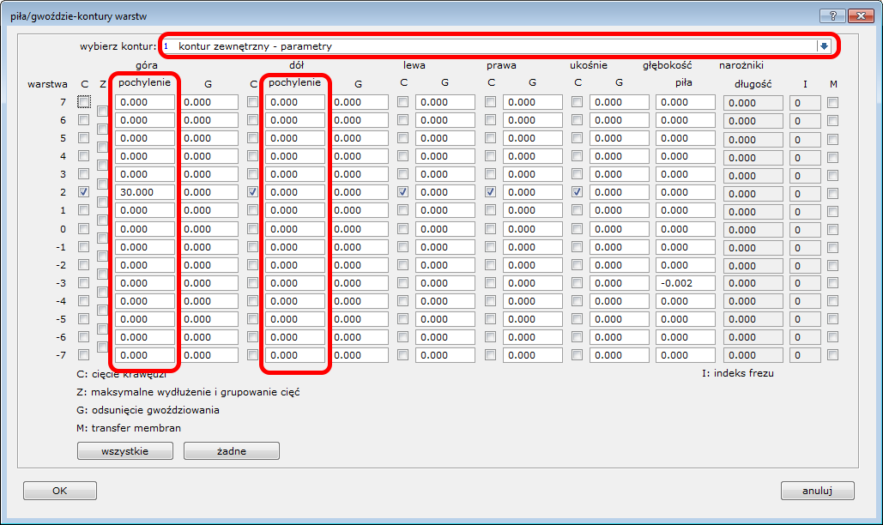
Task: Click I index field for warstwa 5
Action: pyautogui.click(x=805, y=139)
